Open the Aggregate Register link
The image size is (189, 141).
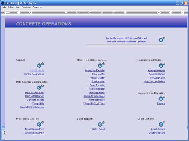tap(95, 70)
